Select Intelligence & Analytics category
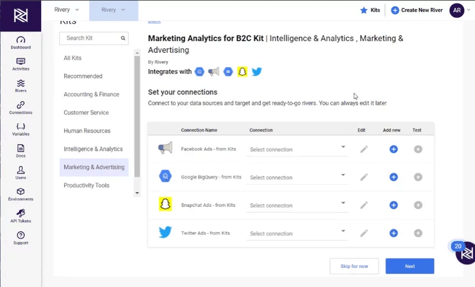Screen dimensions: 475x287 coord(94,149)
